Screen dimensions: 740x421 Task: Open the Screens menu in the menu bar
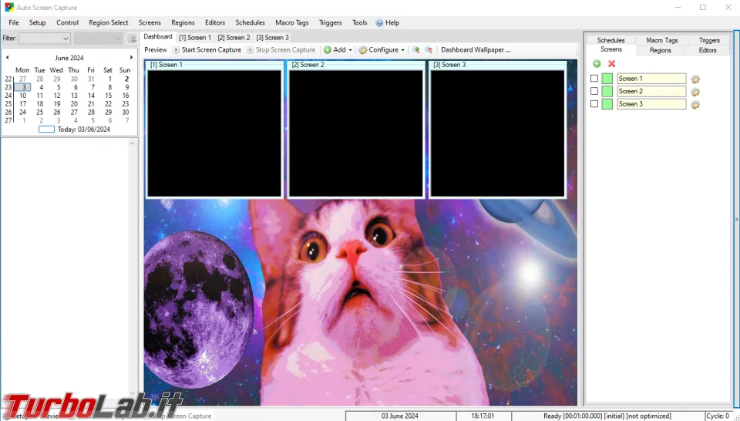[150, 22]
